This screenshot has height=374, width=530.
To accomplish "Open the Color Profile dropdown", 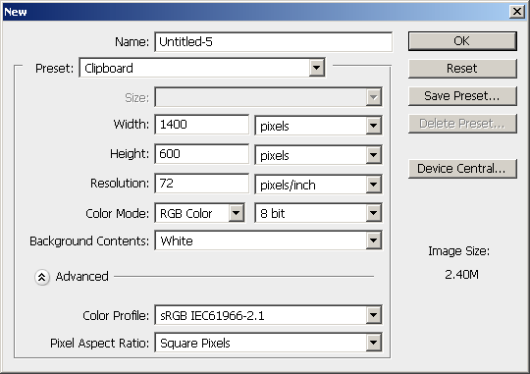I will click(268, 315).
